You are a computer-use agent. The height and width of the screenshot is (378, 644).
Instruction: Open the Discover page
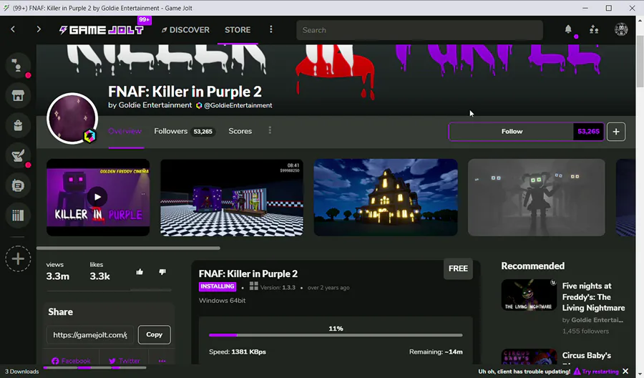pyautogui.click(x=185, y=30)
